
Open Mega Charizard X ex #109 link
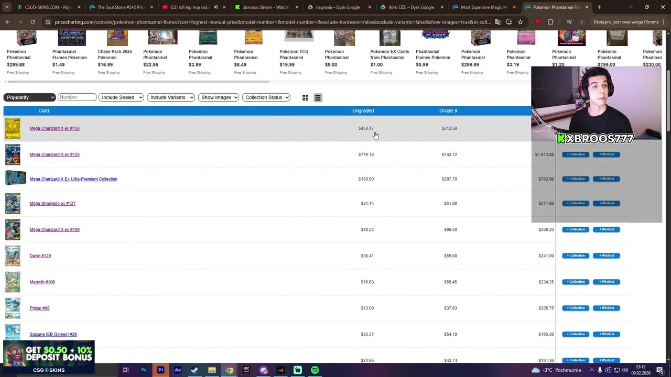pyautogui.click(x=55, y=229)
